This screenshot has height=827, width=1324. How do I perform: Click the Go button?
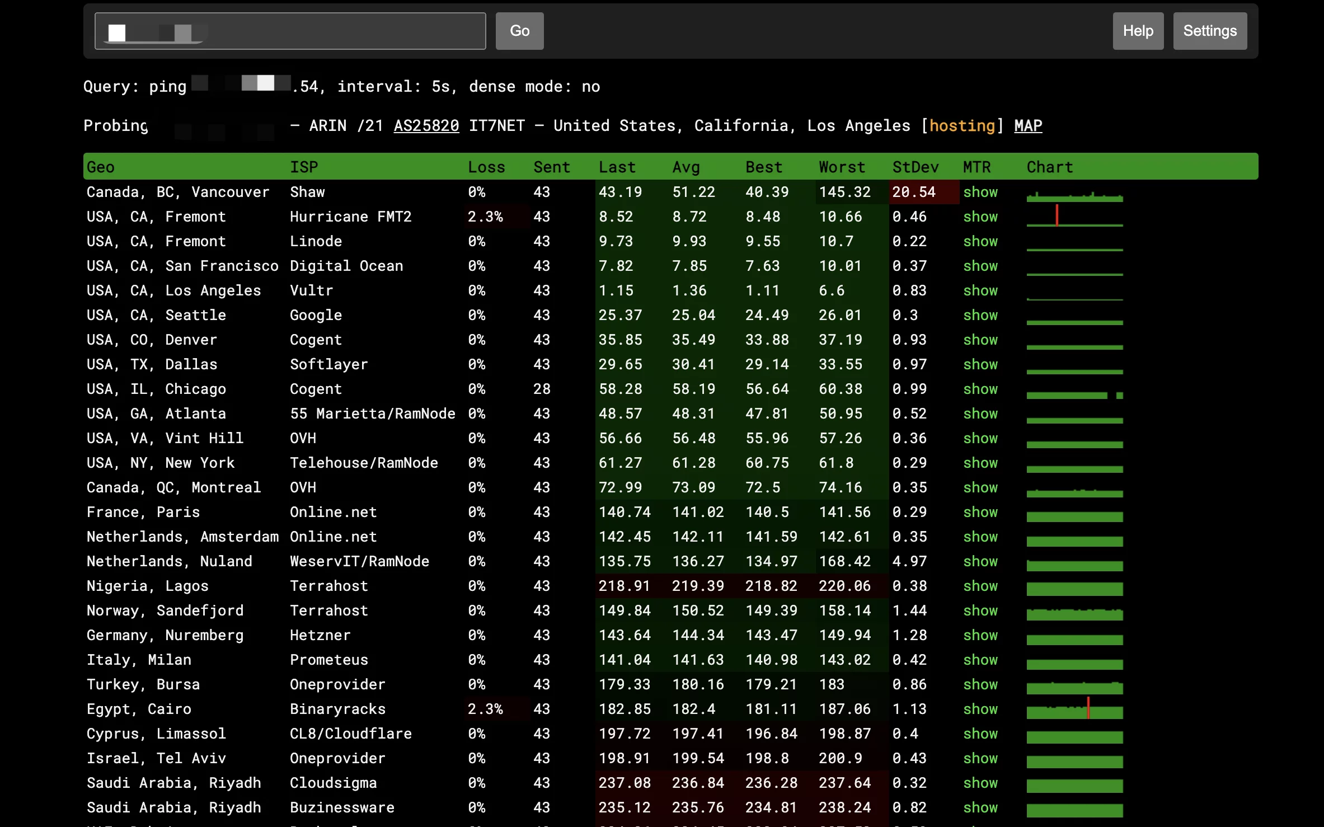point(519,31)
